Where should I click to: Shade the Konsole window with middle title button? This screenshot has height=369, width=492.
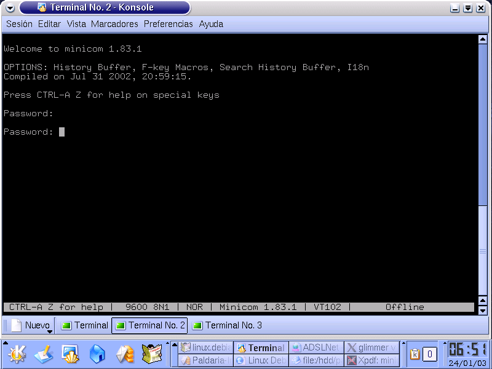pyautogui.click(x=468, y=8)
